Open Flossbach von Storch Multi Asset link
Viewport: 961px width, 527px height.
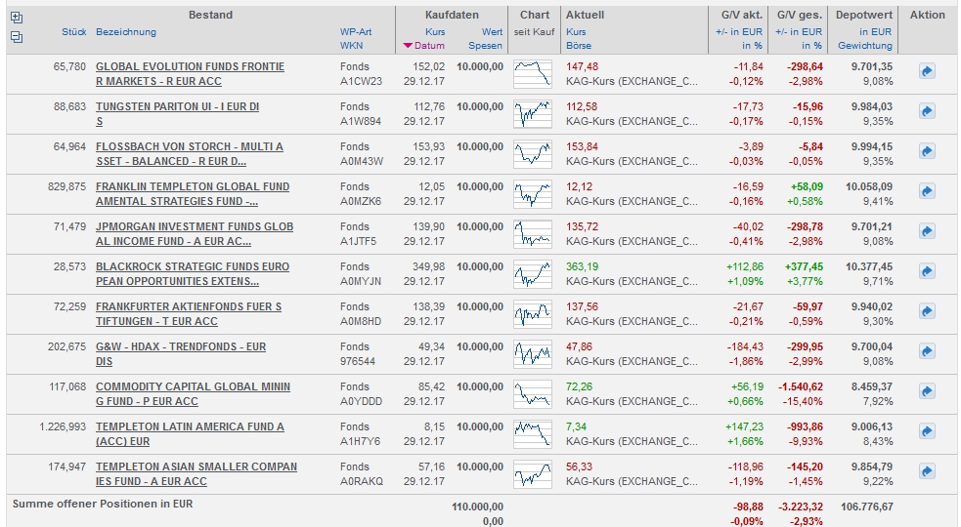[190, 153]
